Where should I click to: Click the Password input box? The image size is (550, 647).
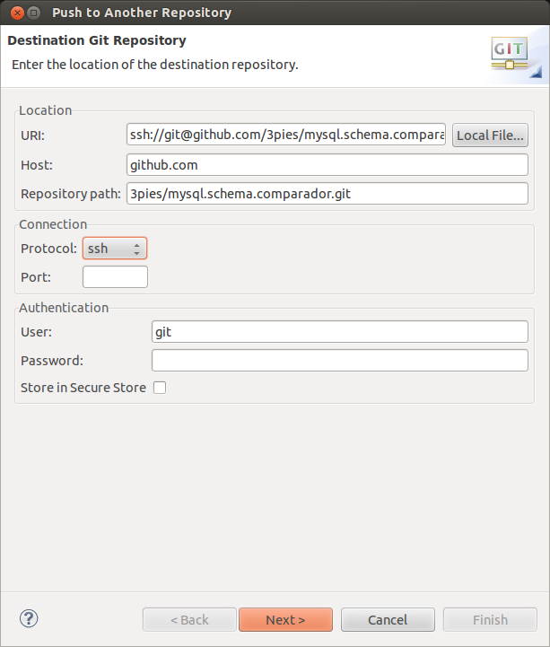tap(339, 361)
